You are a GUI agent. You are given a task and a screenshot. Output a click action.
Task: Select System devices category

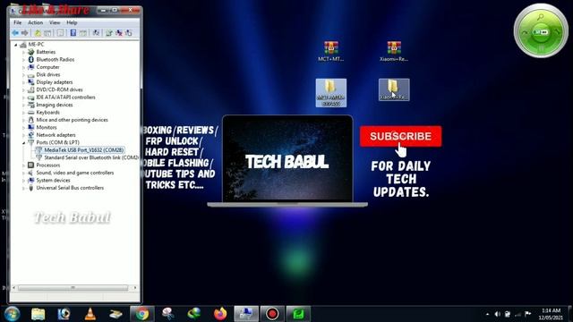pyautogui.click(x=53, y=181)
